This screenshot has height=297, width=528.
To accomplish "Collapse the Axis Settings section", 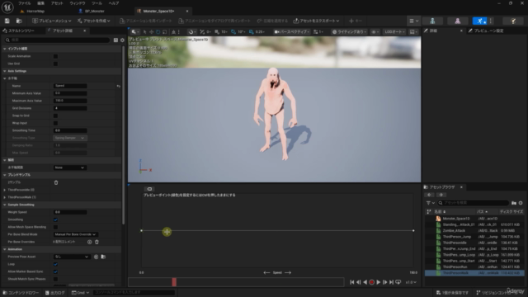I will click(5, 71).
